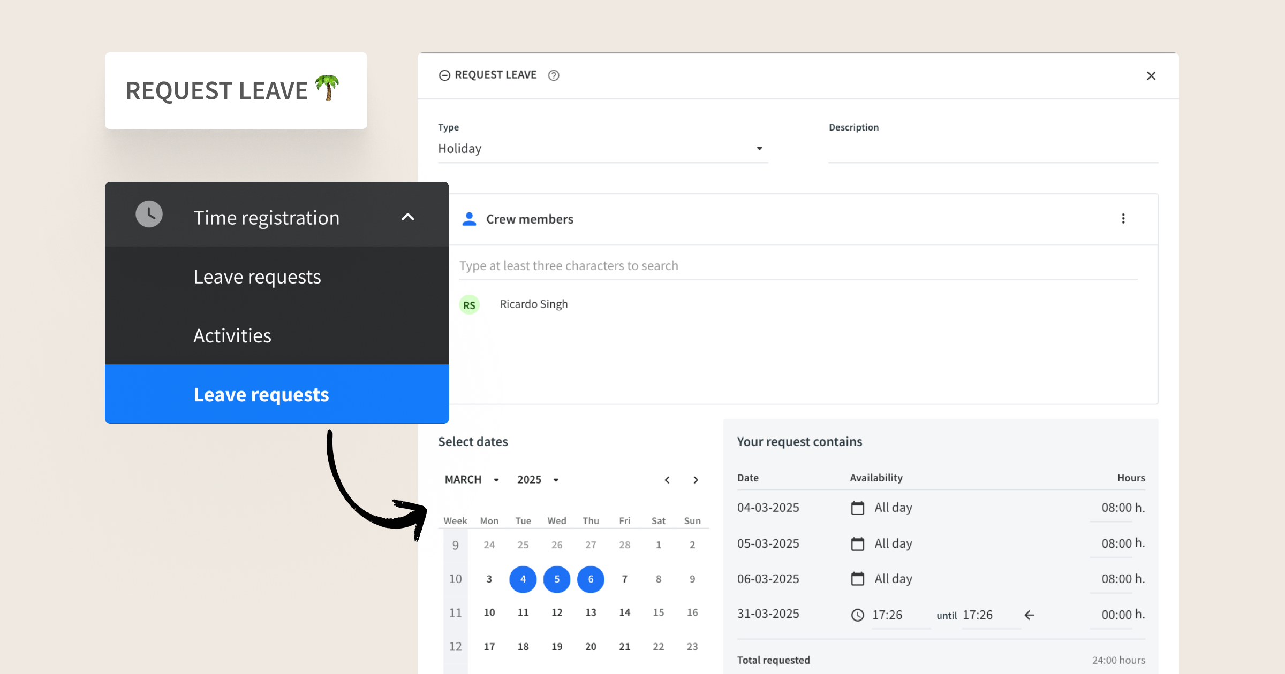Deselect March 5 in the calendar
Screen dimensions: 1285x674
557,579
